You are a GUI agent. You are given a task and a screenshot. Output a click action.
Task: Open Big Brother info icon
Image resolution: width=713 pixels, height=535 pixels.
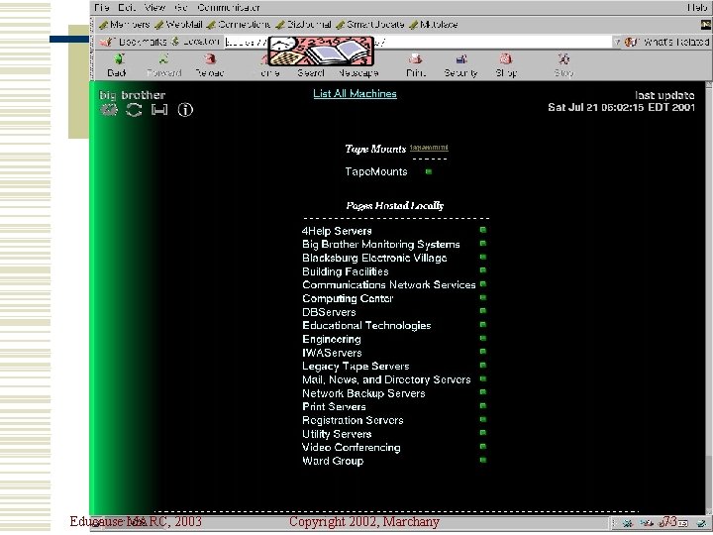coord(185,110)
